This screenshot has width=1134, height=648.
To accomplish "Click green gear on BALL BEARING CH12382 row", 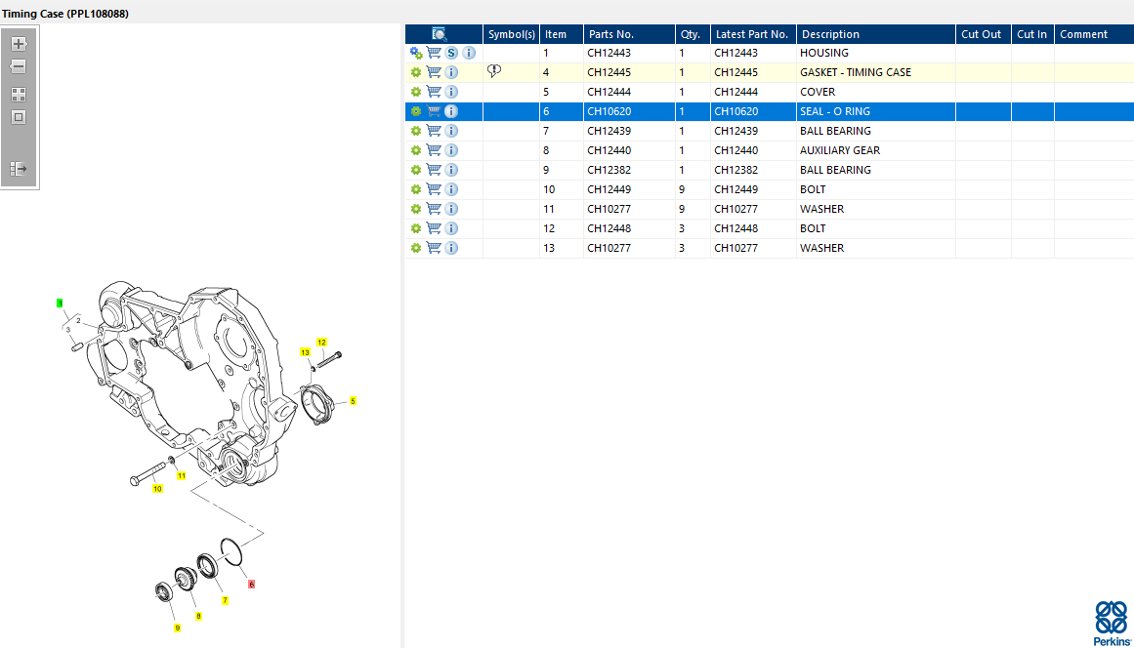I will pos(416,170).
